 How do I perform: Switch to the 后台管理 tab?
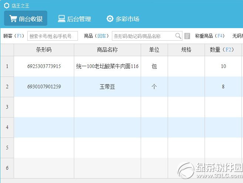(74, 19)
